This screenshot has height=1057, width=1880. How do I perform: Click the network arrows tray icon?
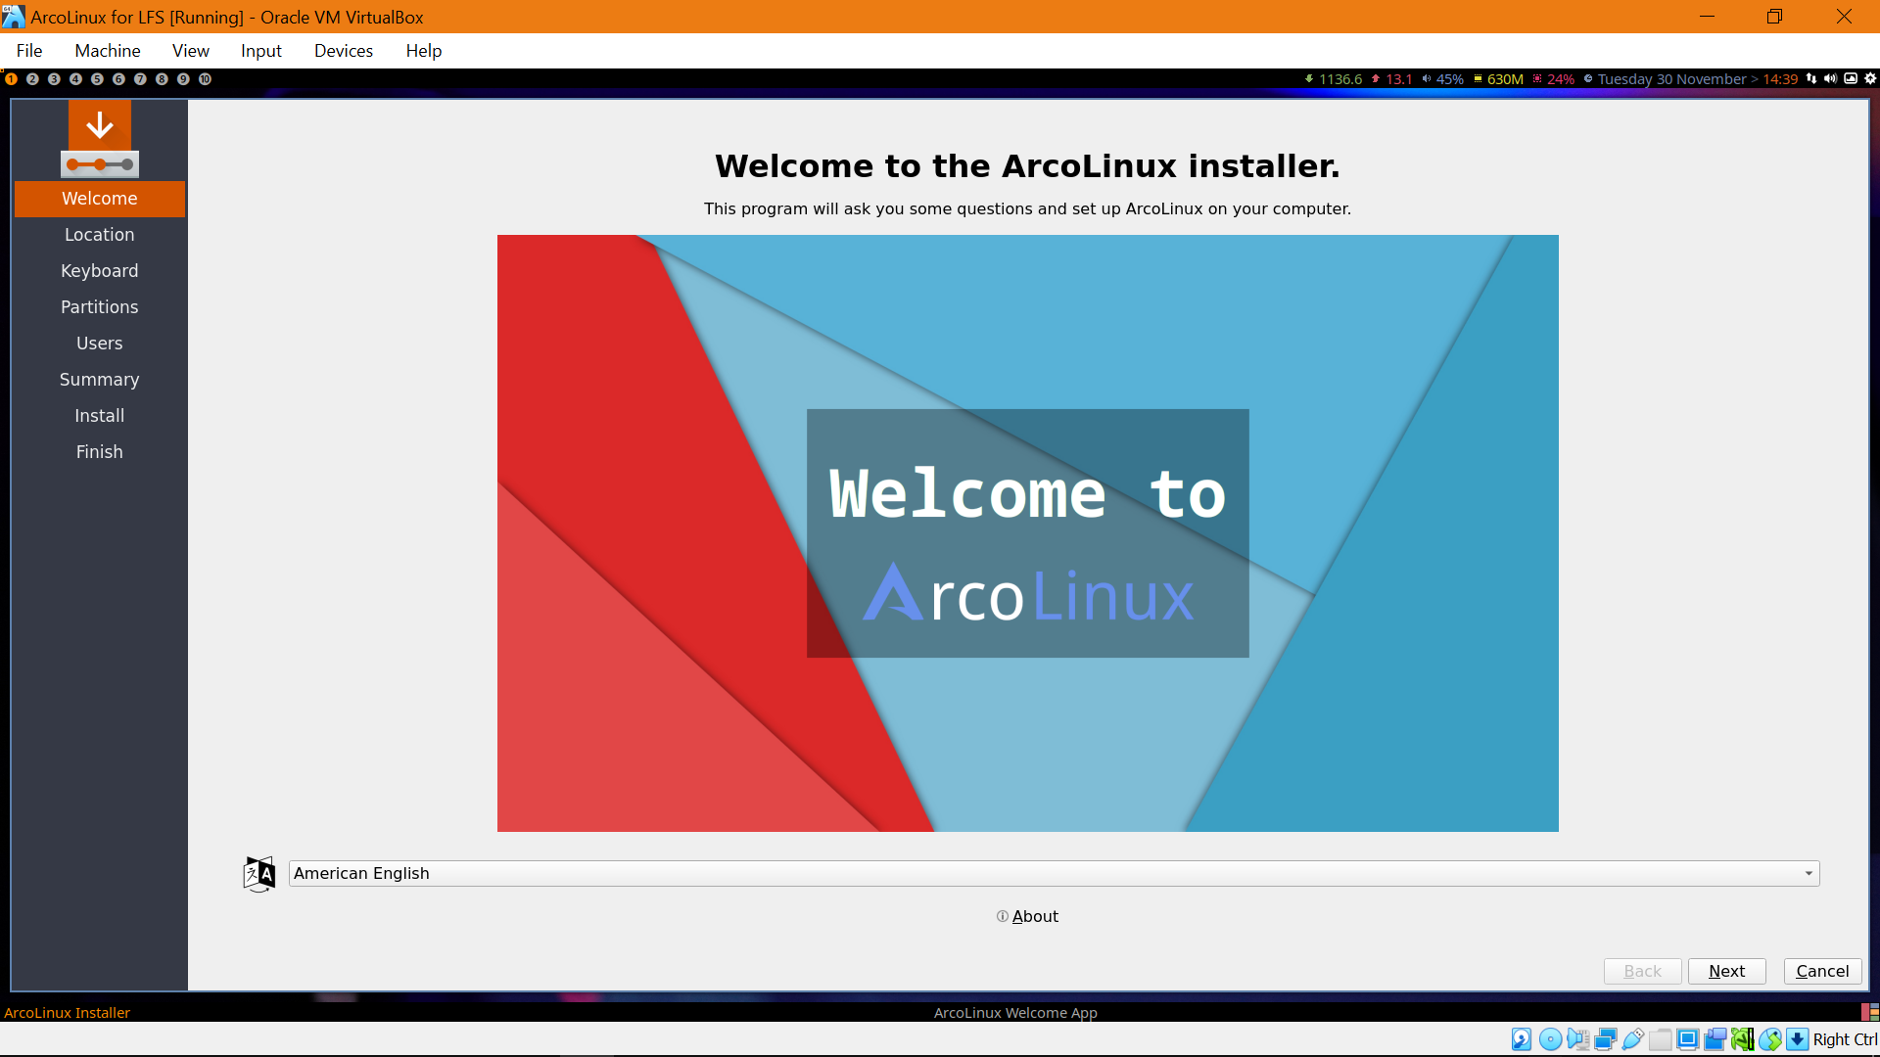(x=1811, y=78)
